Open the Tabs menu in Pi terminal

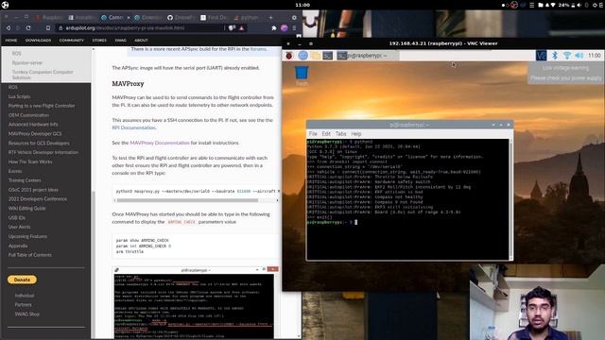(x=340, y=134)
